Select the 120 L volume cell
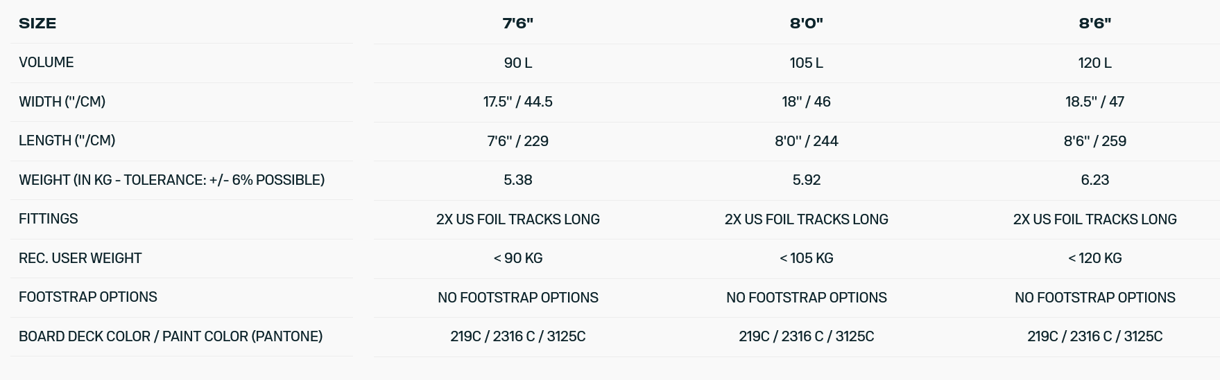 coord(1094,63)
